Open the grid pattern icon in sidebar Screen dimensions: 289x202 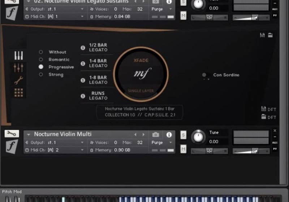tap(18, 92)
